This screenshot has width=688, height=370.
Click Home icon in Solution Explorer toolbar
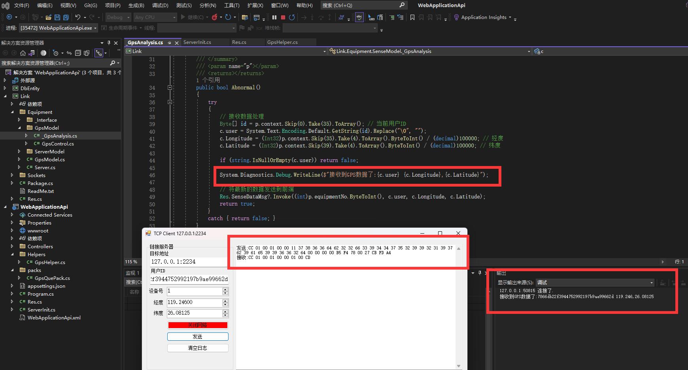pyautogui.click(x=23, y=53)
